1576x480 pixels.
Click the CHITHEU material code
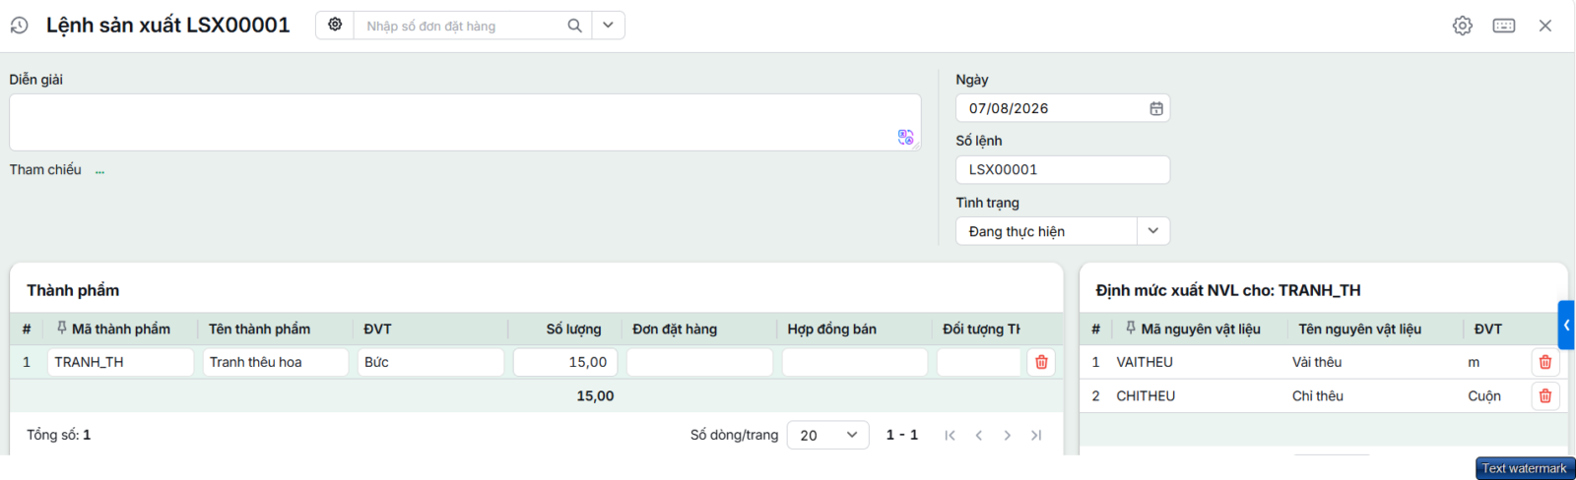pyautogui.click(x=1146, y=395)
